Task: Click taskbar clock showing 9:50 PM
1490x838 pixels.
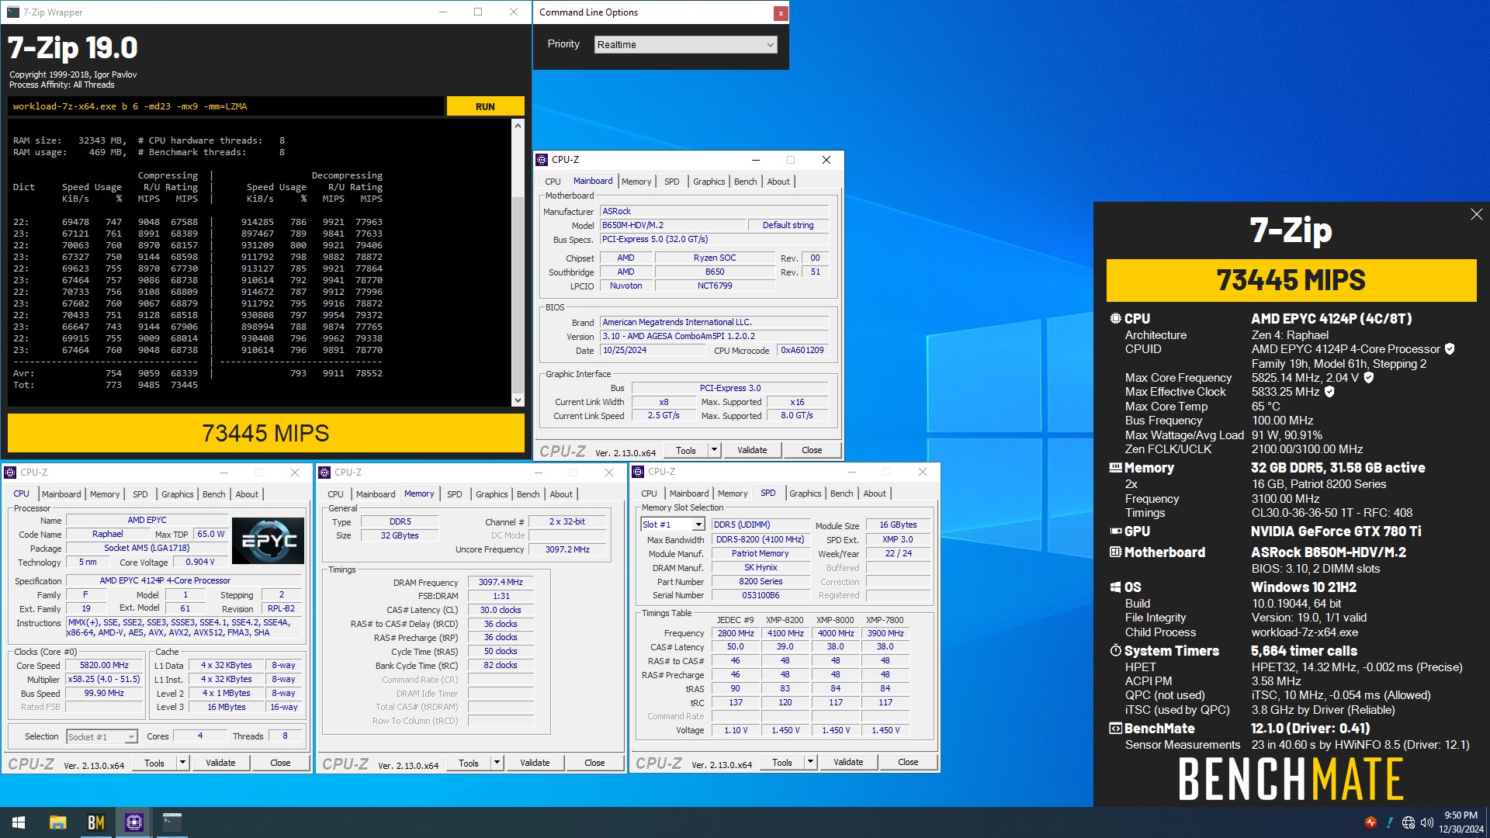Action: point(1461,822)
